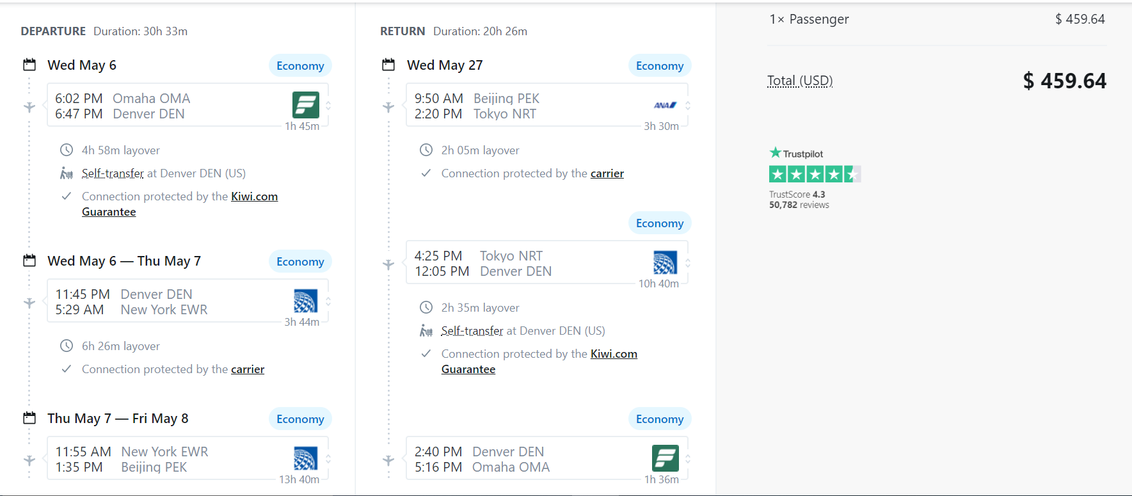Viewport: 1132px width, 496px height.
Task: Expand the Tokyo to Denver flight details
Action: click(x=688, y=263)
